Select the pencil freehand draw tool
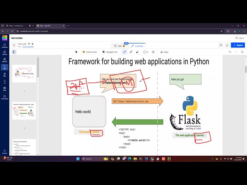Screen dimensions: 247x185 124,52
